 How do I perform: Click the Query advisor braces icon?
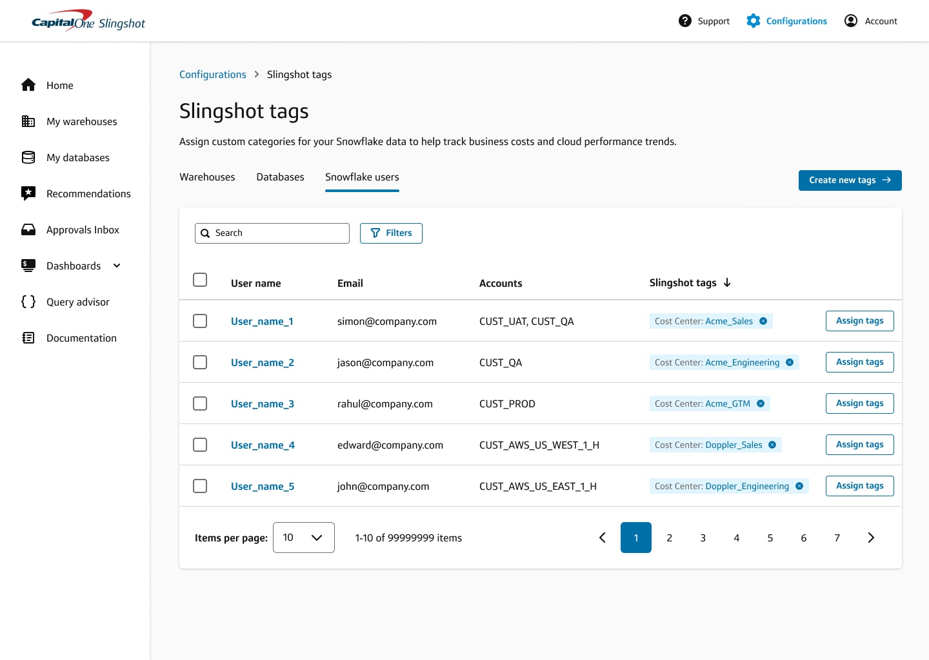coord(28,302)
